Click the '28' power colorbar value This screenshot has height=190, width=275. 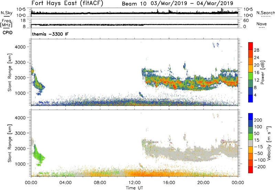pos(256,50)
